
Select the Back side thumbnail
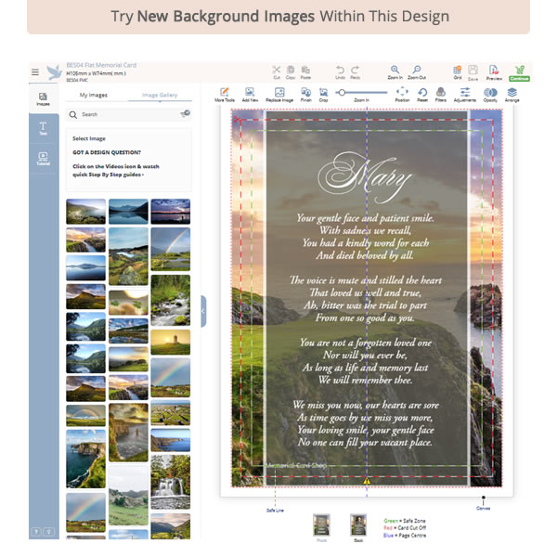358,525
